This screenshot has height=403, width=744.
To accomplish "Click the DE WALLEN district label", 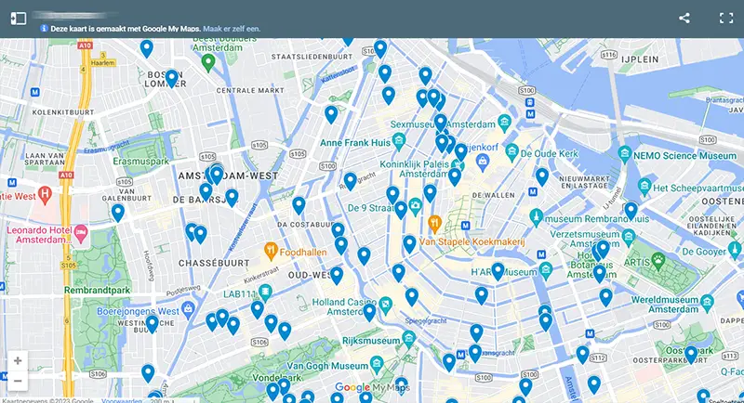I will [494, 195].
